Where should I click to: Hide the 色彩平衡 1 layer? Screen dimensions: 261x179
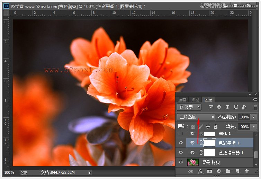(x=181, y=143)
